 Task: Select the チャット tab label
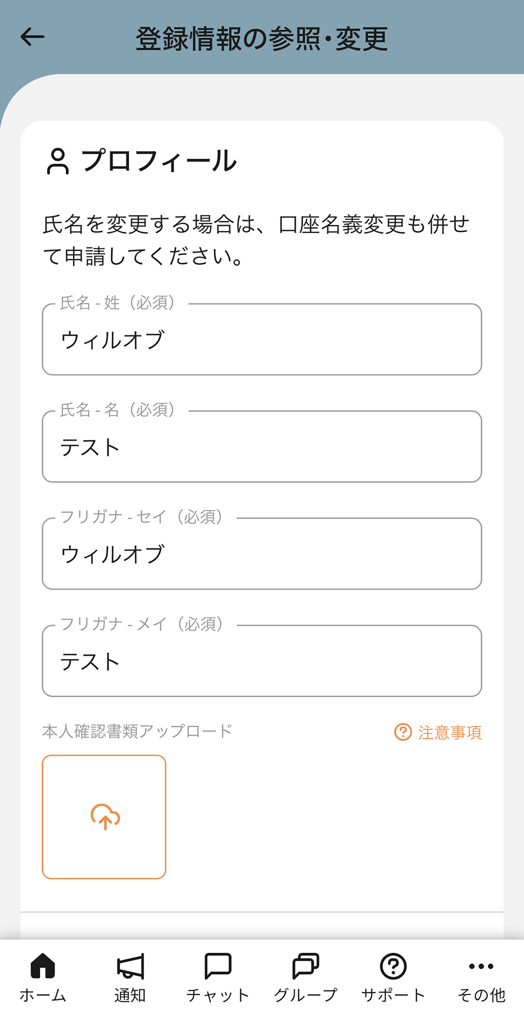pyautogui.click(x=218, y=995)
